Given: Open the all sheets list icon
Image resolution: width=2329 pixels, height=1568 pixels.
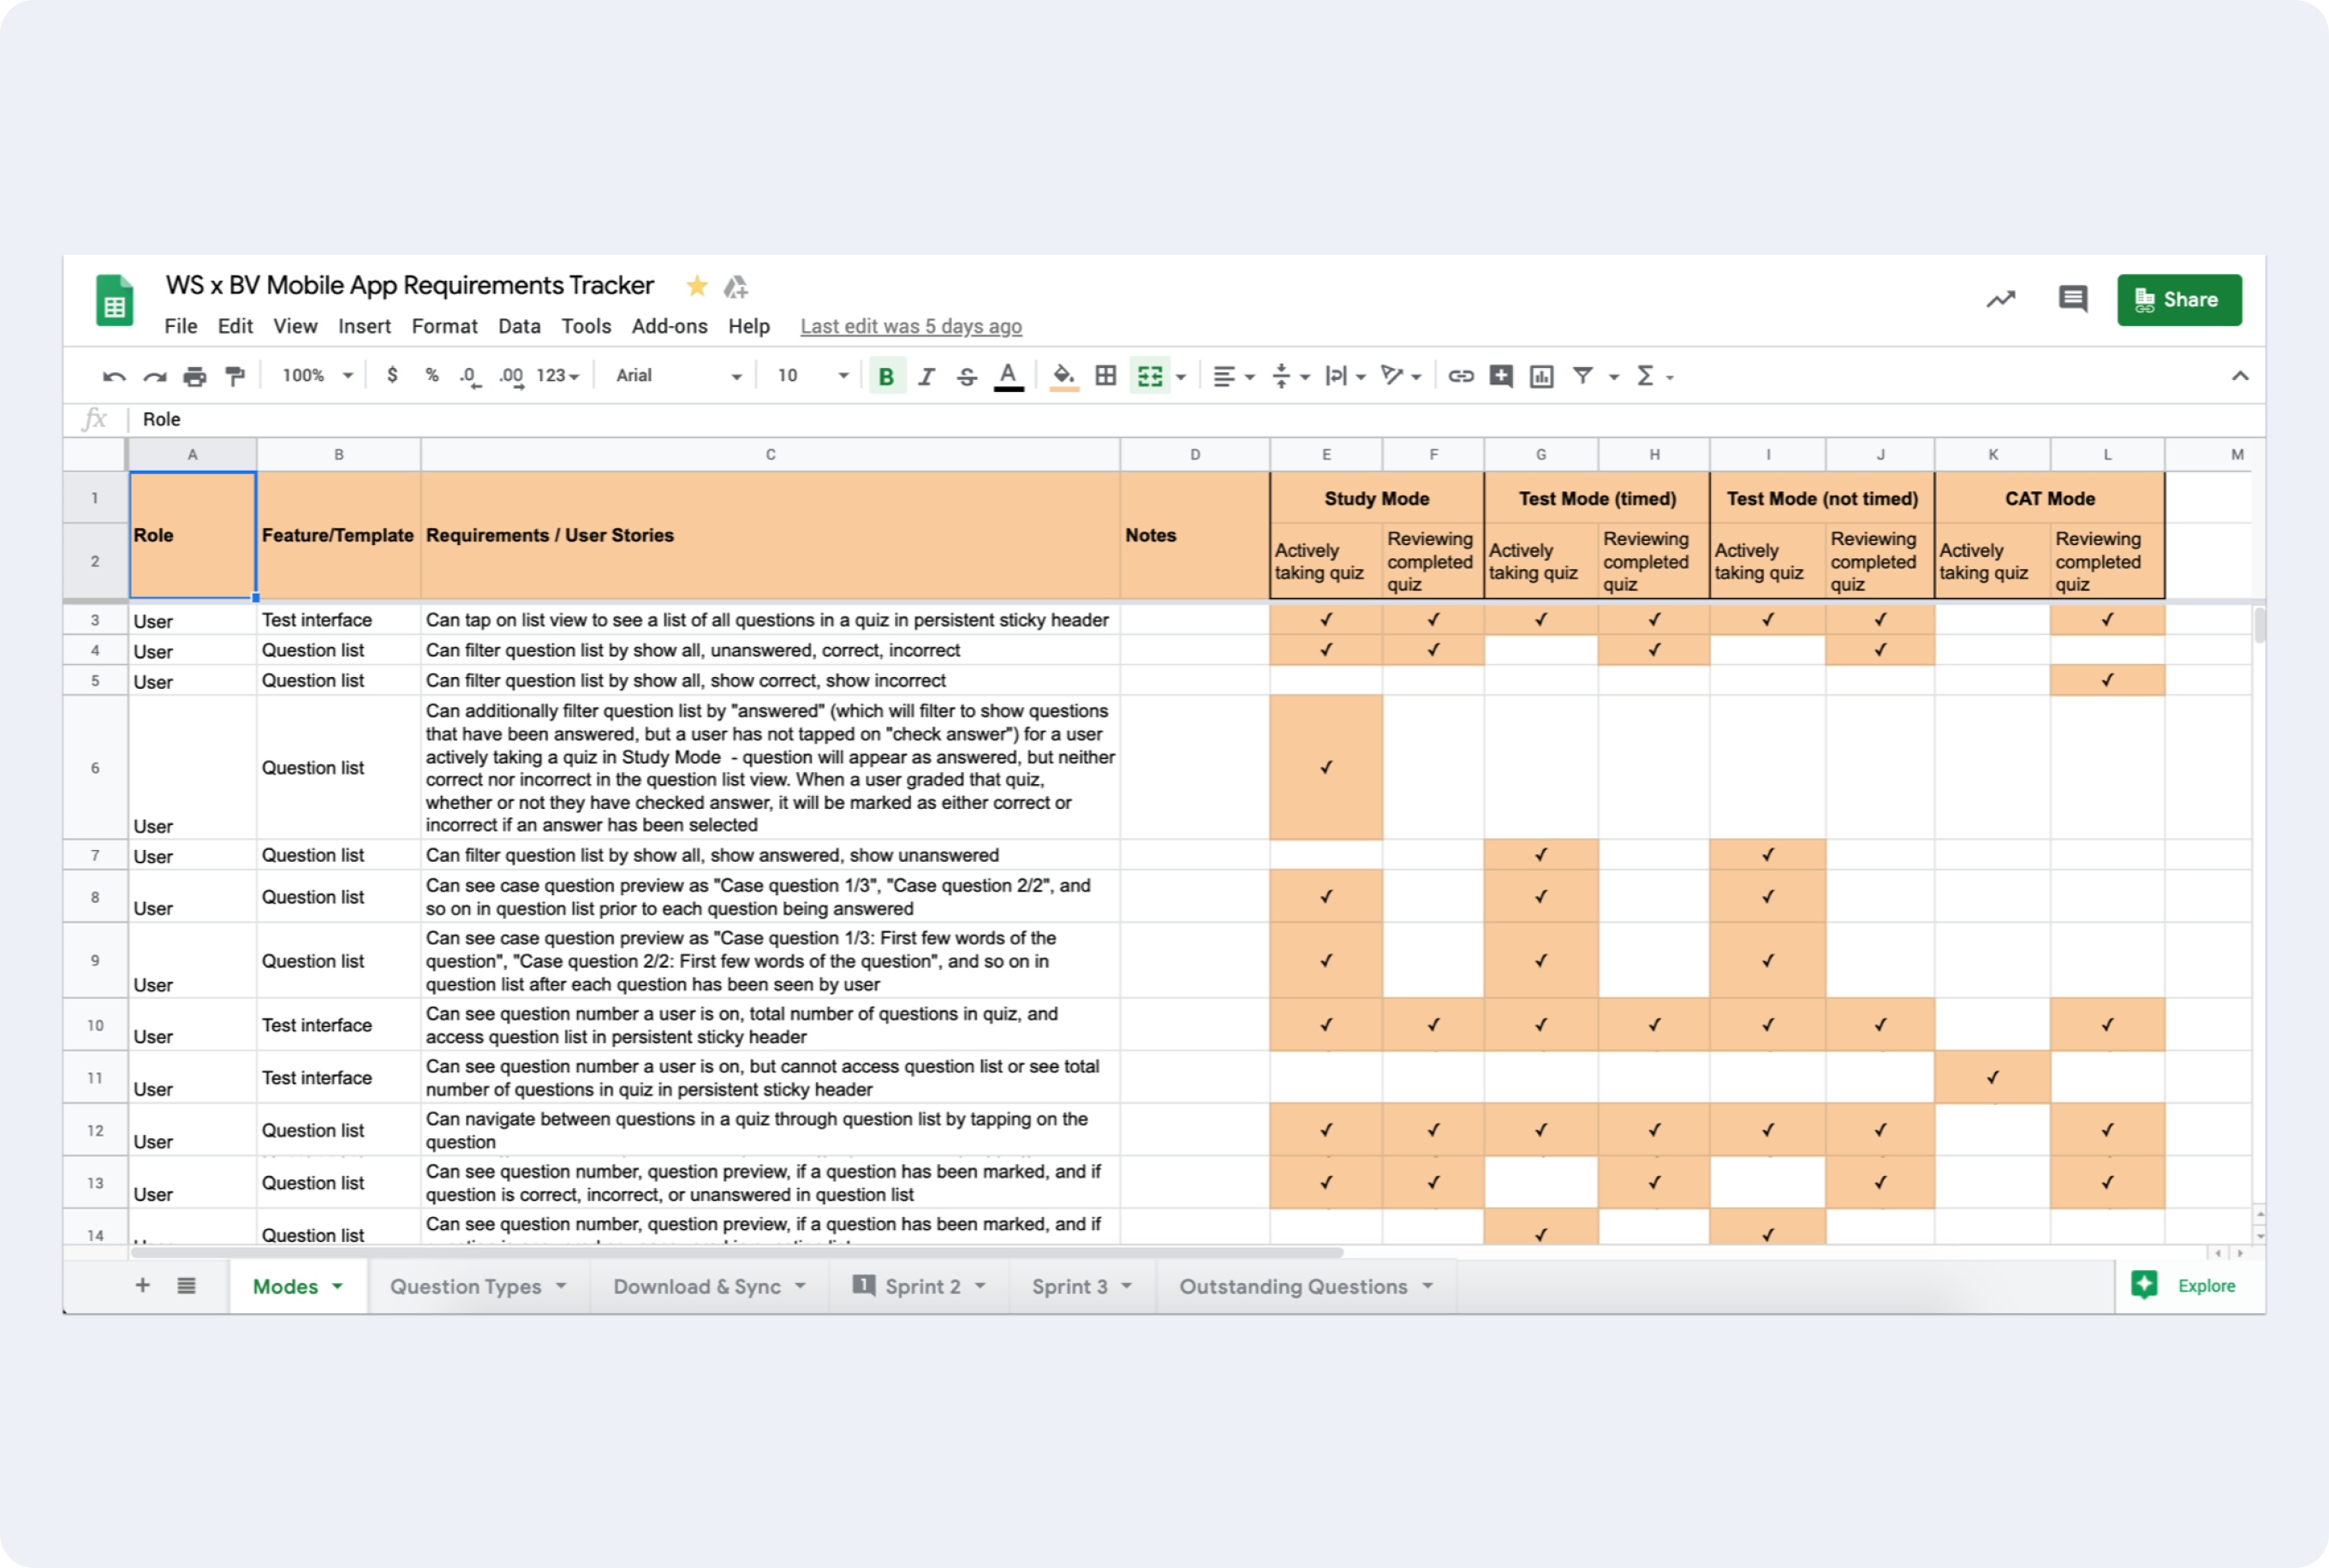Looking at the screenshot, I should click(186, 1285).
